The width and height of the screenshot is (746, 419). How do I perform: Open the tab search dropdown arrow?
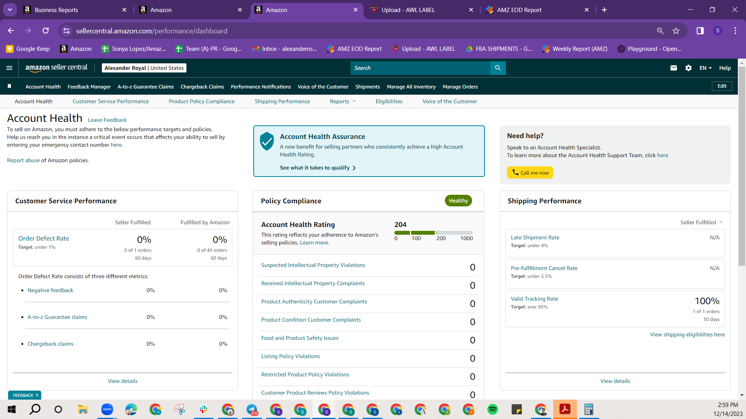(x=10, y=10)
